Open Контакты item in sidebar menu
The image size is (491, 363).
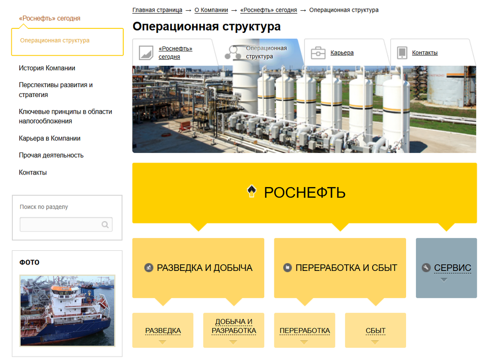coord(32,172)
